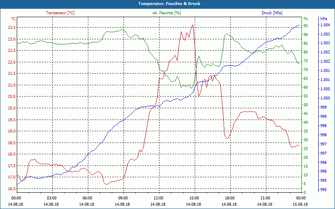
Task: Select the 03:00 time axis label
Action: point(51,198)
